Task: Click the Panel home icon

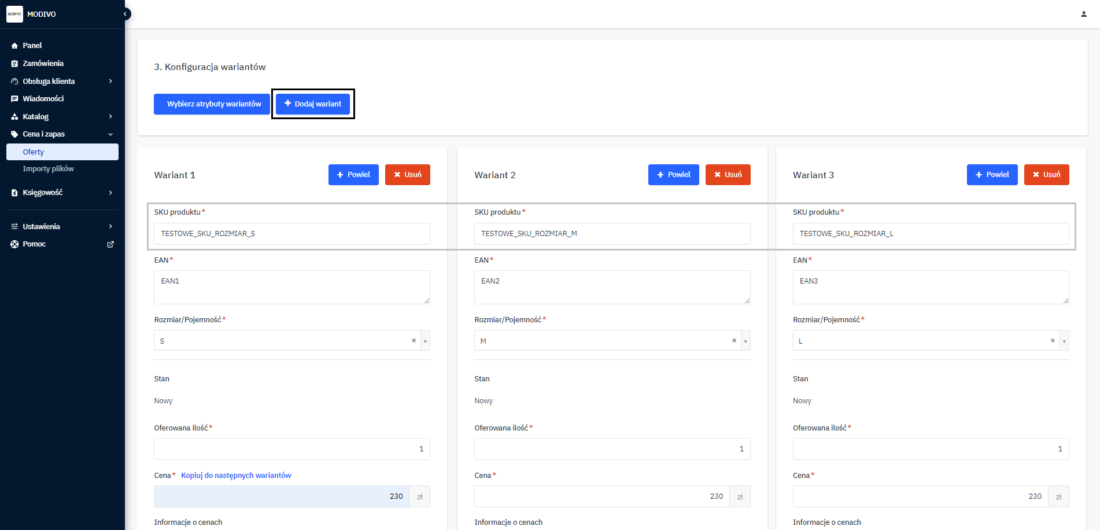Action: 14,46
